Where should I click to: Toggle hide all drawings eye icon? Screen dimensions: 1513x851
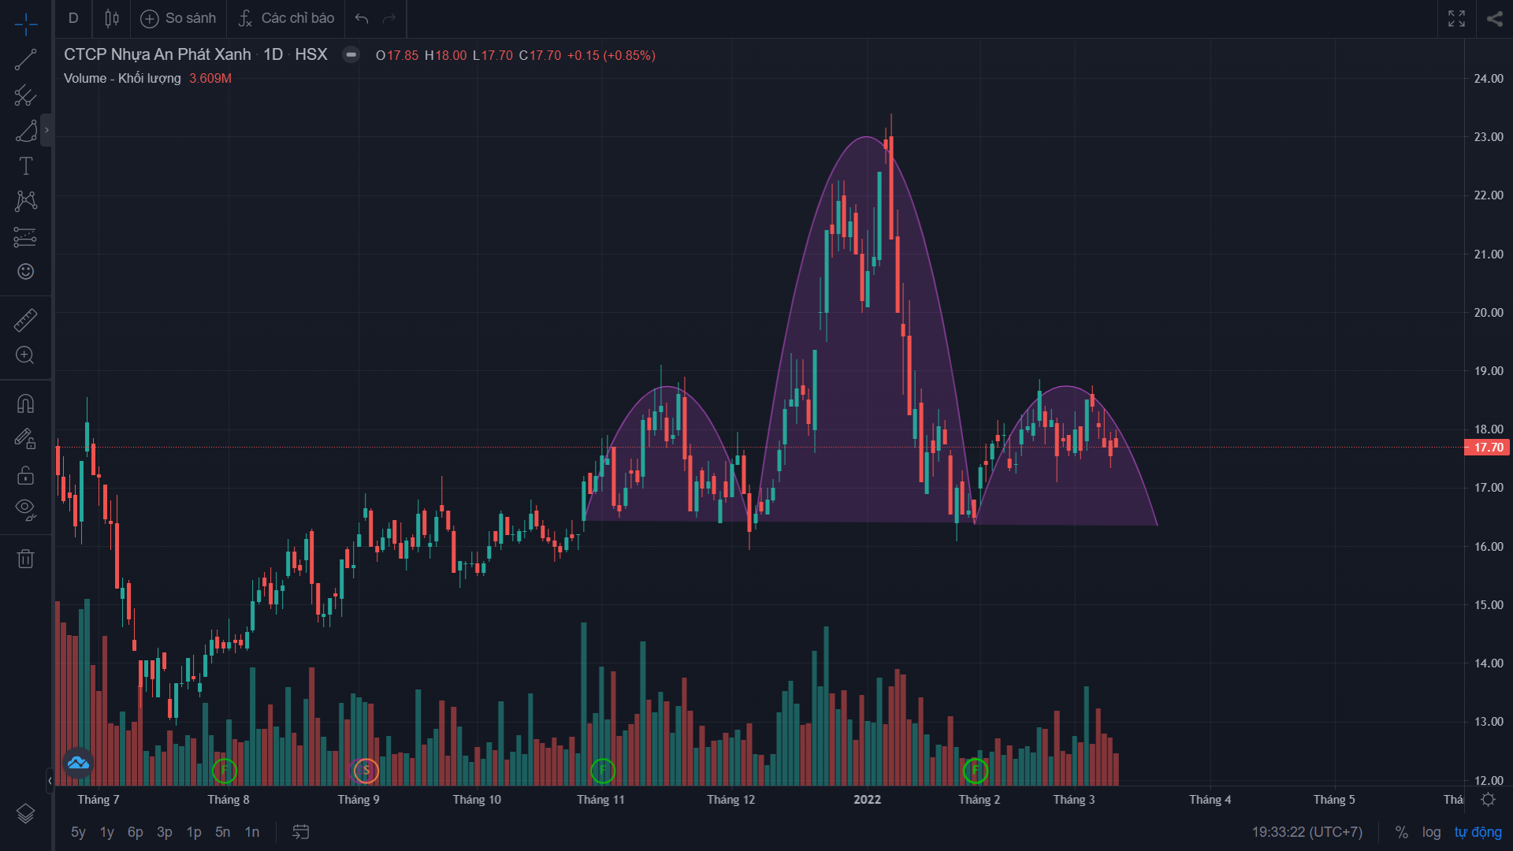[25, 511]
